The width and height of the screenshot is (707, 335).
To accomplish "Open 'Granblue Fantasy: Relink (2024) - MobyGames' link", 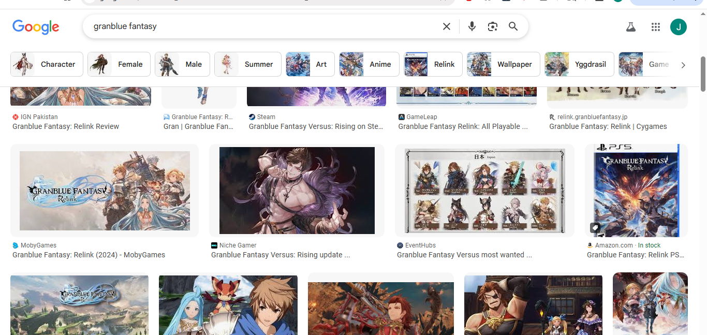I will tap(89, 255).
